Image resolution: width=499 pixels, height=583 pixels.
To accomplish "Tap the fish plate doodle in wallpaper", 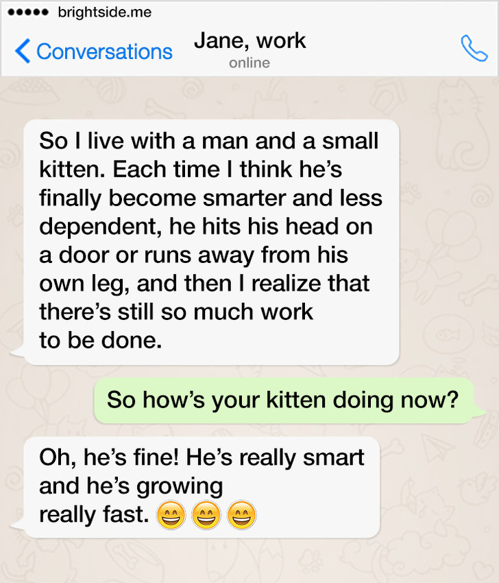I will [448, 335].
